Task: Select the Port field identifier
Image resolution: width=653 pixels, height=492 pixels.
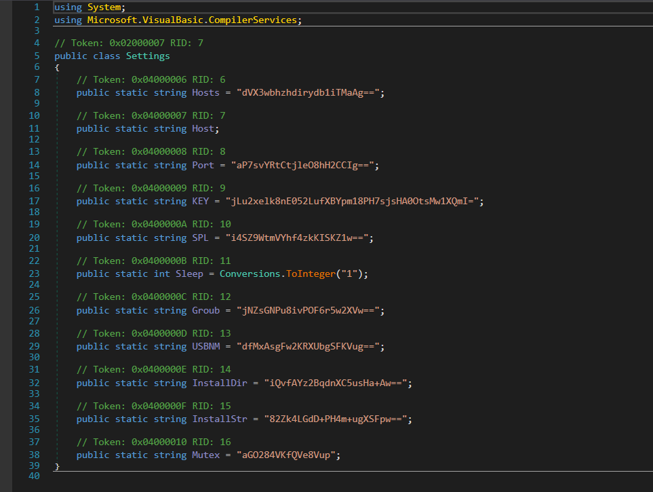Action: 203,166
